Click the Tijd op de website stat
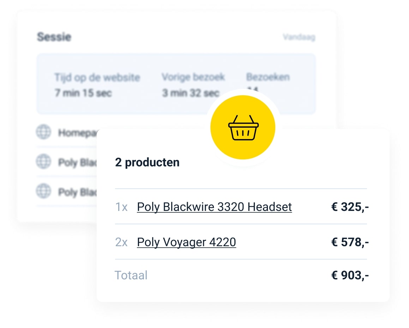 [x=97, y=85]
